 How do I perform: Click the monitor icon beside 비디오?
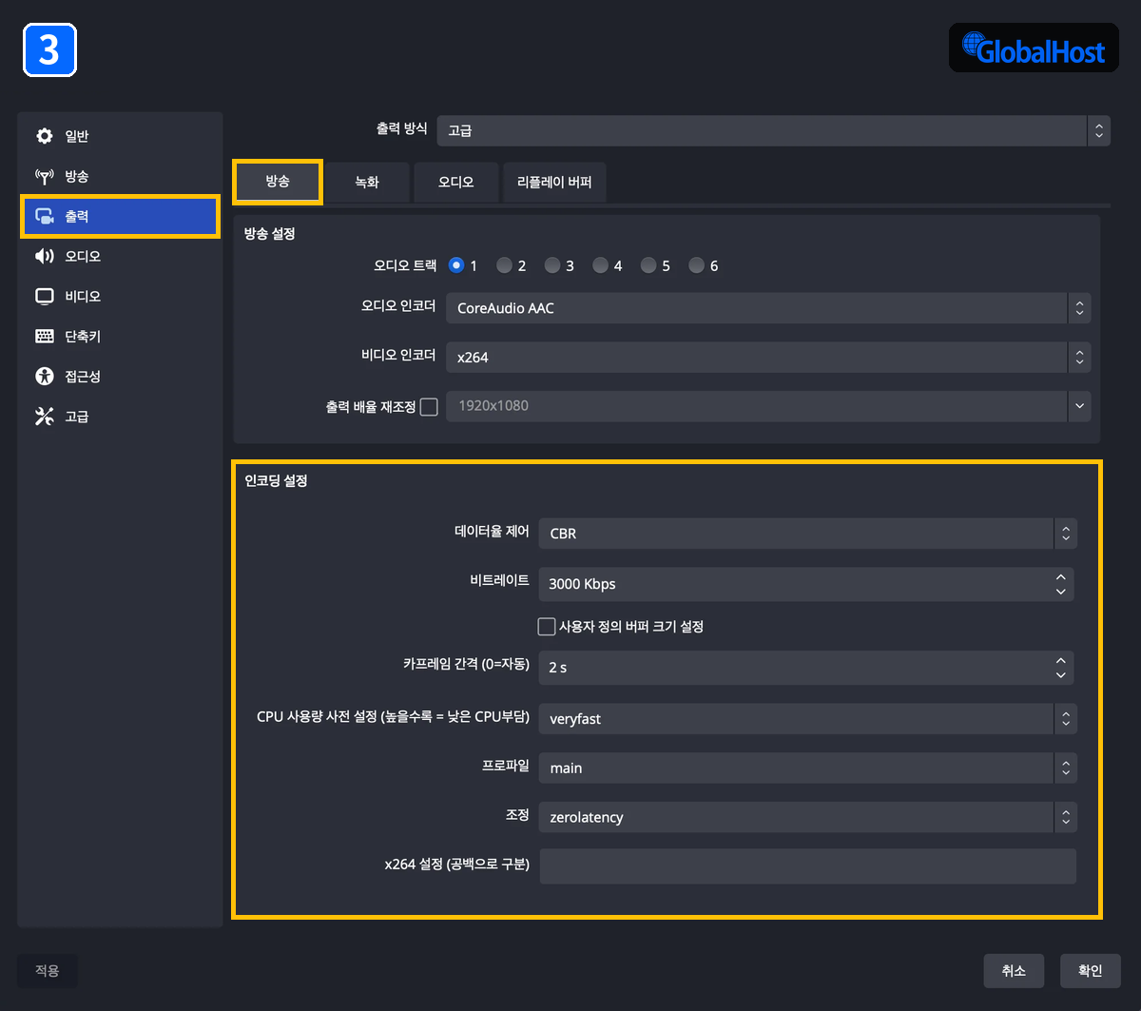point(45,297)
